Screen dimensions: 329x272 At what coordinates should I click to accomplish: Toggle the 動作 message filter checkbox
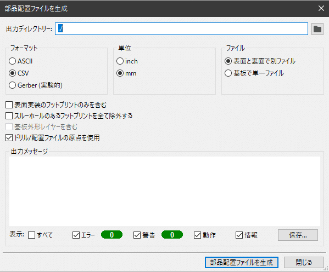(x=197, y=235)
